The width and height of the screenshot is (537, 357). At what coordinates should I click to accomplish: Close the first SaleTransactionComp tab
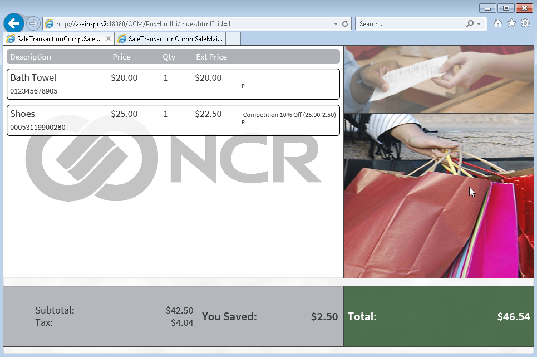coord(109,38)
